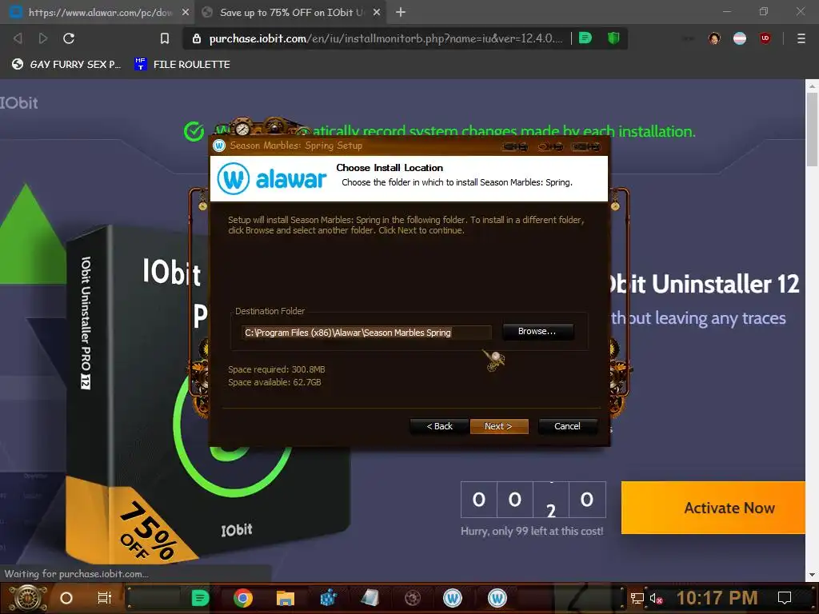819x614 pixels.
Task: Click the striped flag extension icon
Action: click(x=740, y=38)
